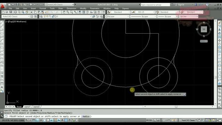Screen dimensions: 222x125
Task: Activate the Pan hand tool
Action: (x=64, y=12)
